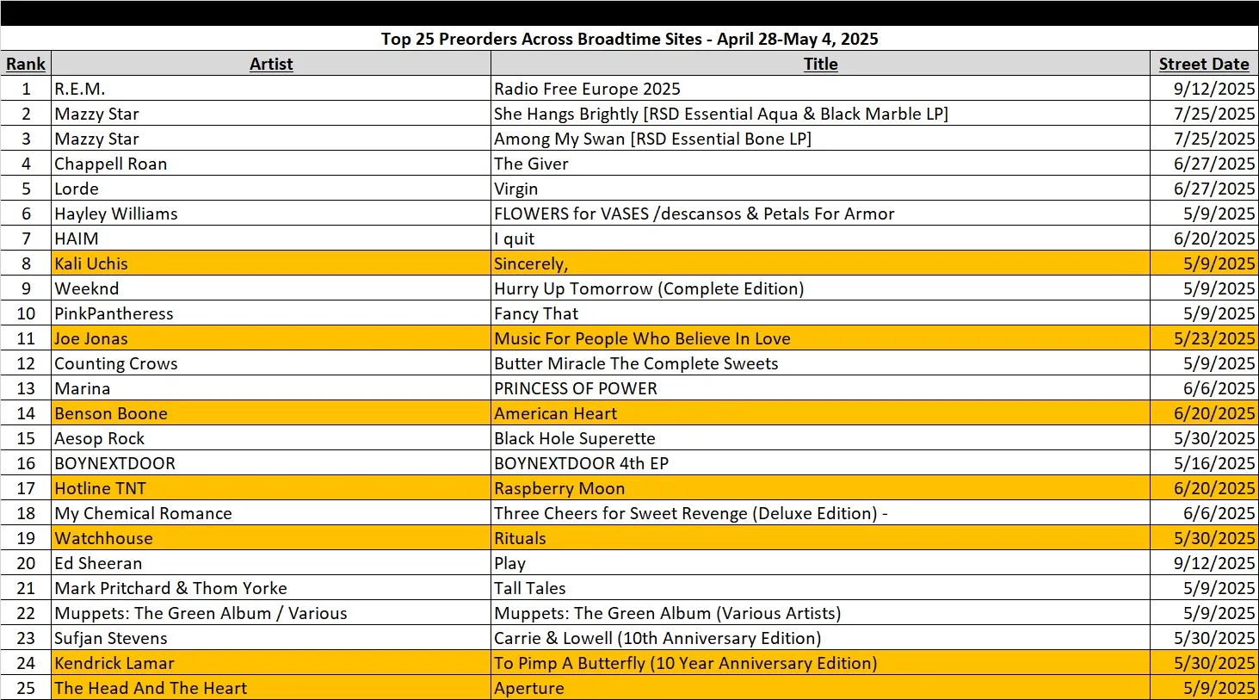Select Music For People Who Believe In Love
Viewport: 1259px width, 700px height.
[x=820, y=338]
